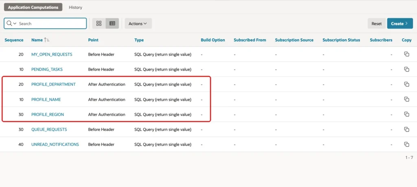The image size is (417, 187).
Task: Sort by the Sequence column header
Action: (x=14, y=40)
